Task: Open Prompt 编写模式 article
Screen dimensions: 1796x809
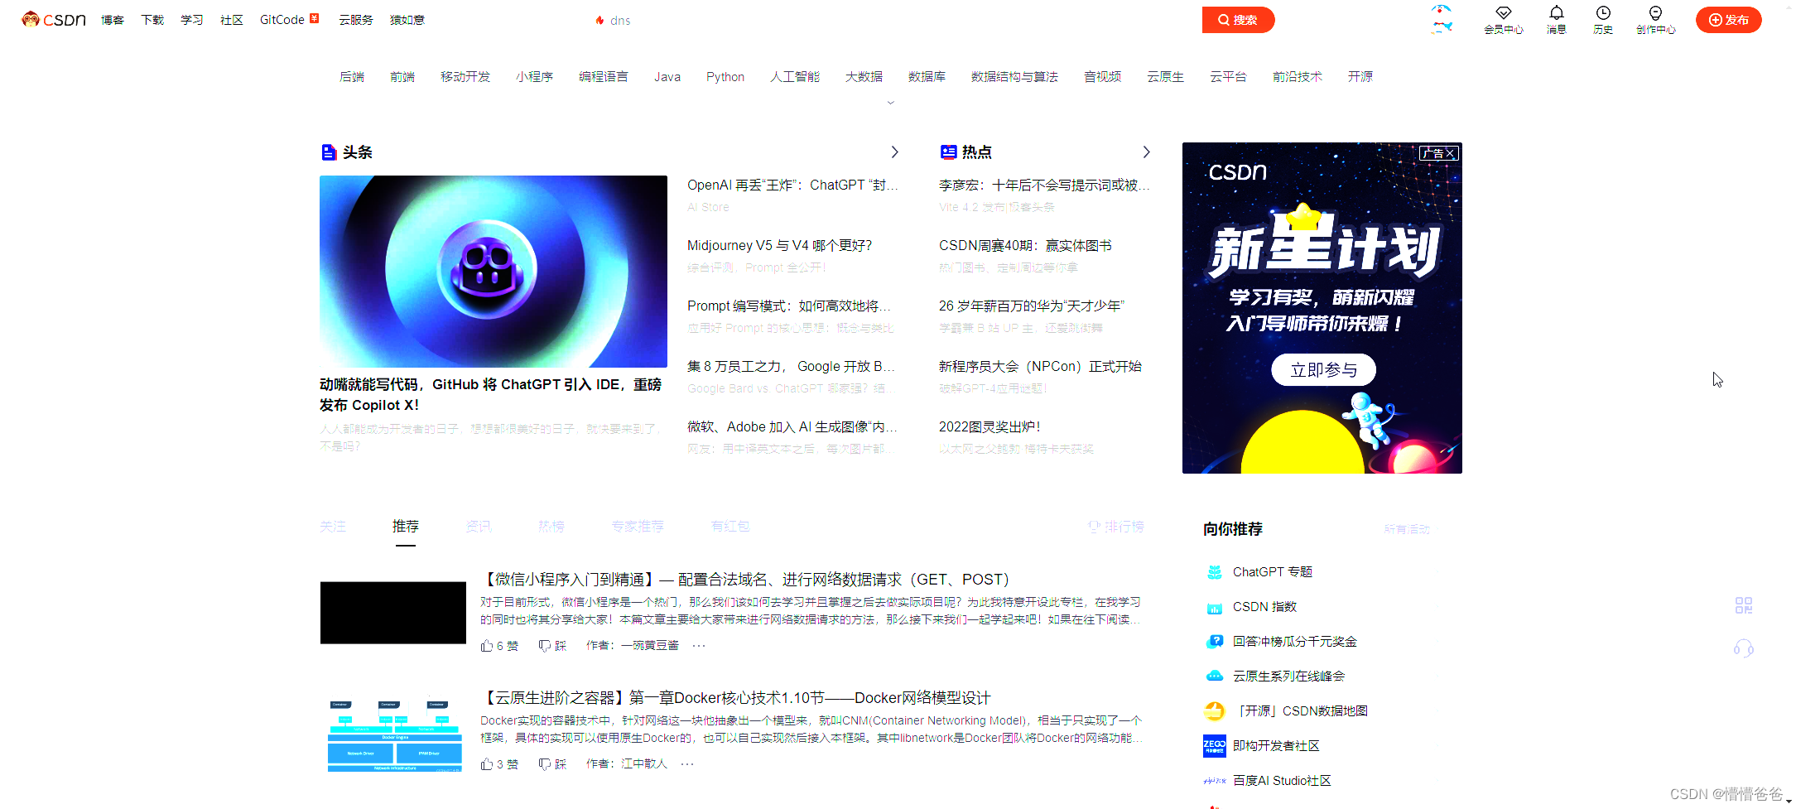Action: pos(789,306)
